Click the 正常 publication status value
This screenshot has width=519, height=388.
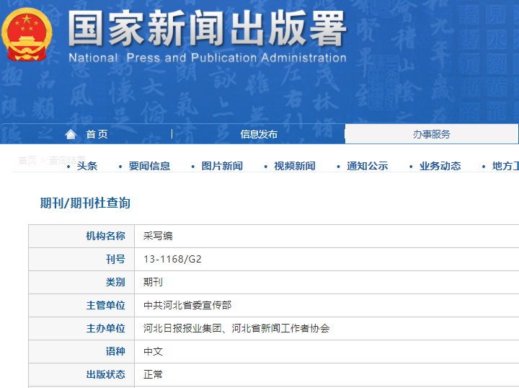coord(153,374)
